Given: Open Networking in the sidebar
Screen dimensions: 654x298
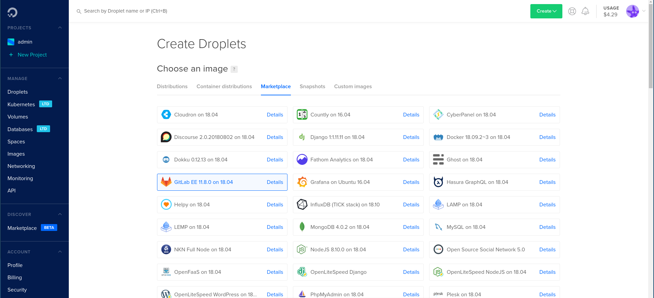Looking at the screenshot, I should (x=21, y=166).
